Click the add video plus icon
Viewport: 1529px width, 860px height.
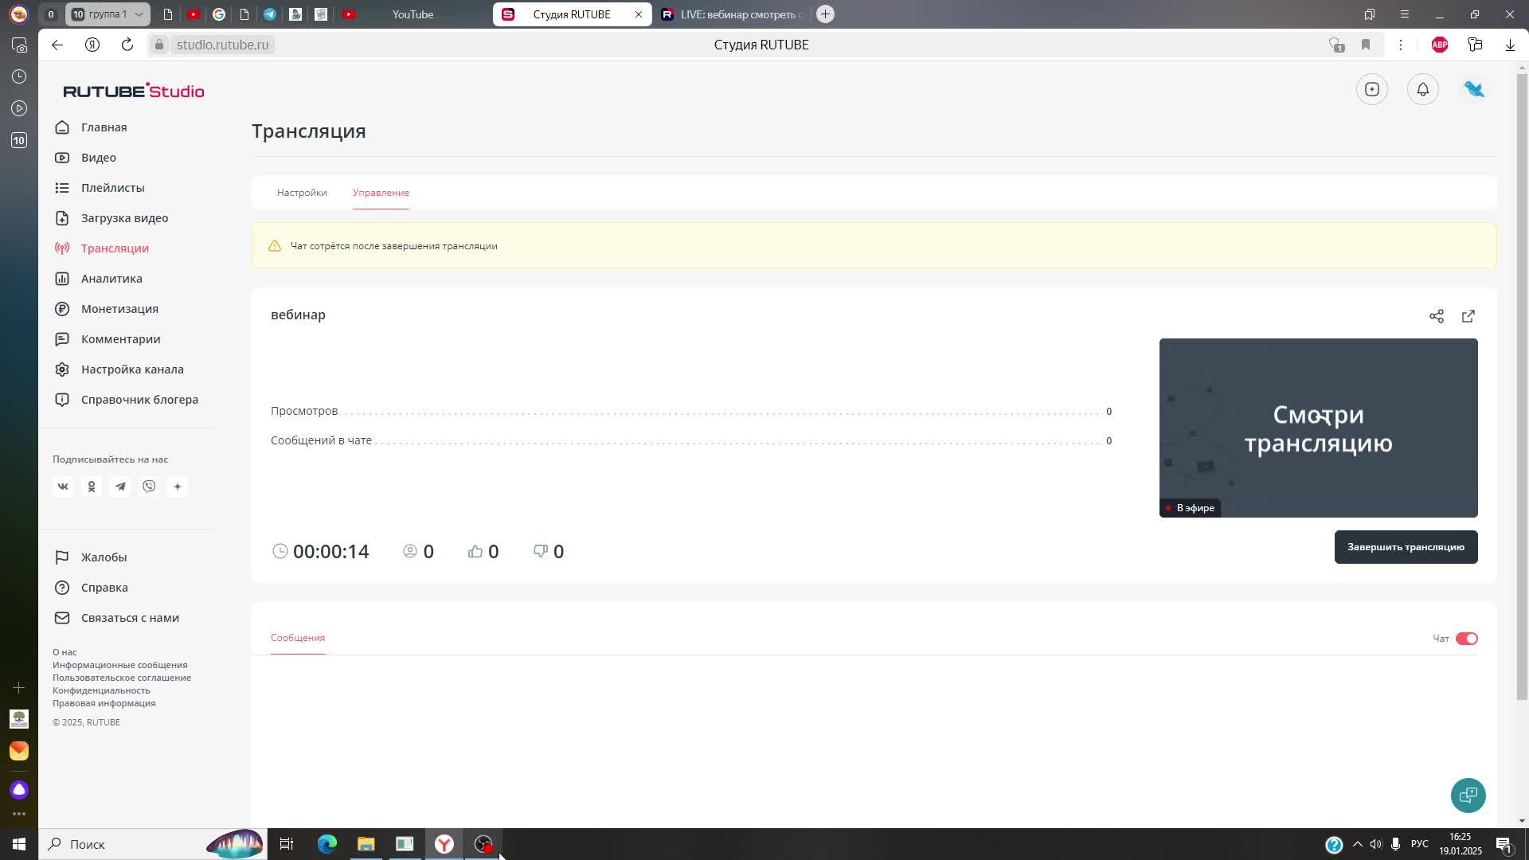pos(1371,89)
